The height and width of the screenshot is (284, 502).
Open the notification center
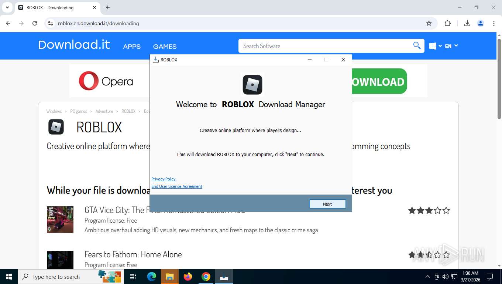(490, 277)
